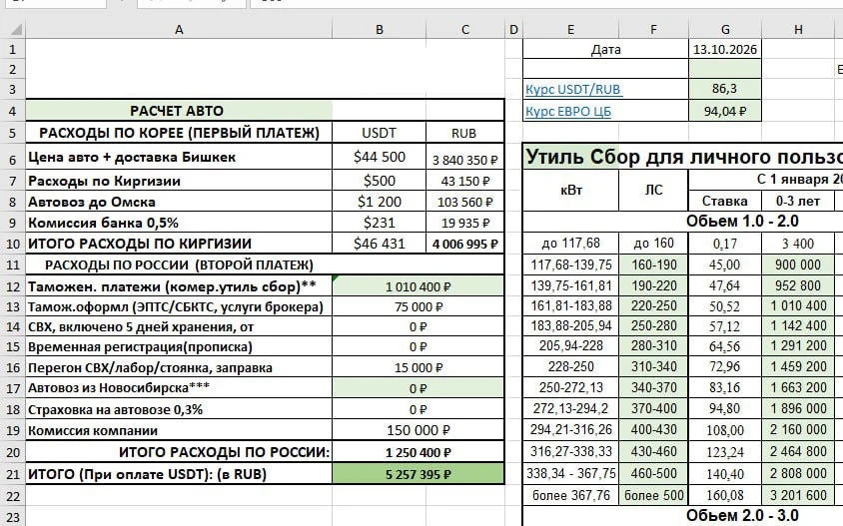Select the 3 201 600 fee cell

click(798, 495)
